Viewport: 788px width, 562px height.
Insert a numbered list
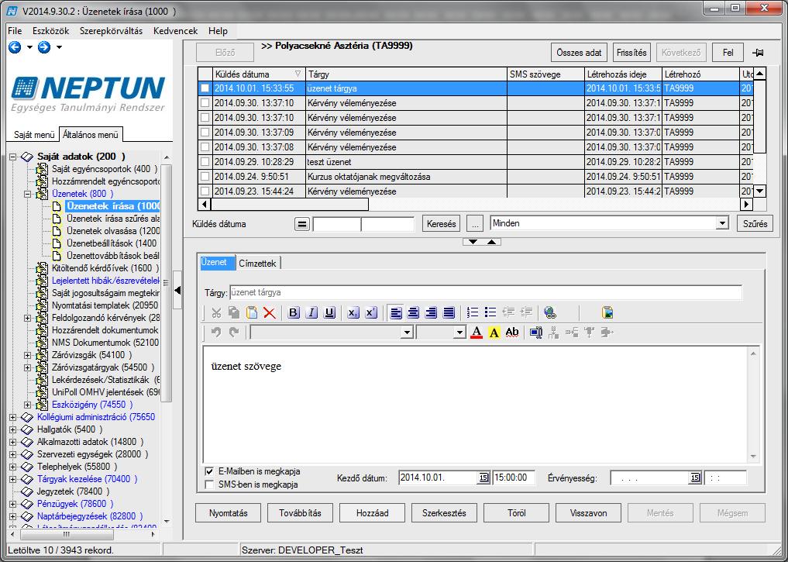[x=473, y=312]
